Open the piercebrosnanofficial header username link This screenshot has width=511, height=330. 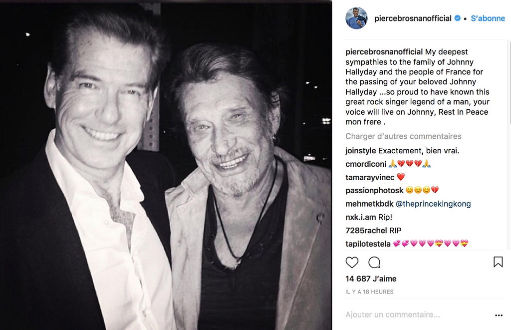413,18
